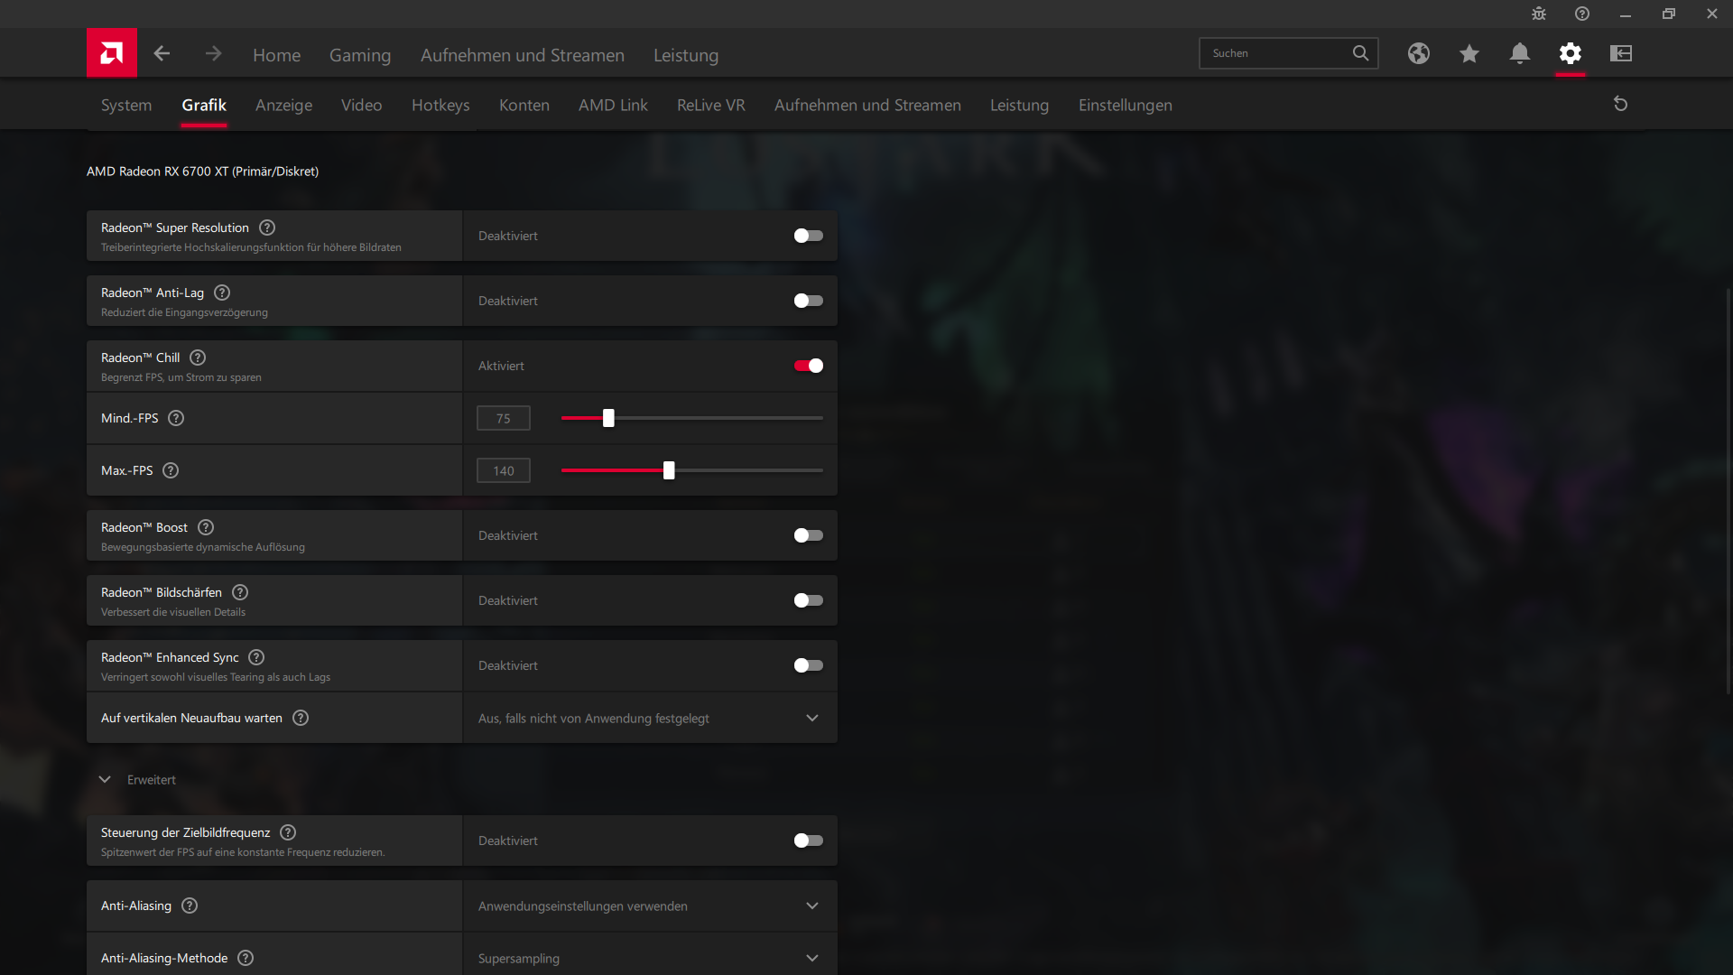This screenshot has width=1733, height=975.
Task: Open help for Radeon Anti-Lag
Action: (x=222, y=292)
